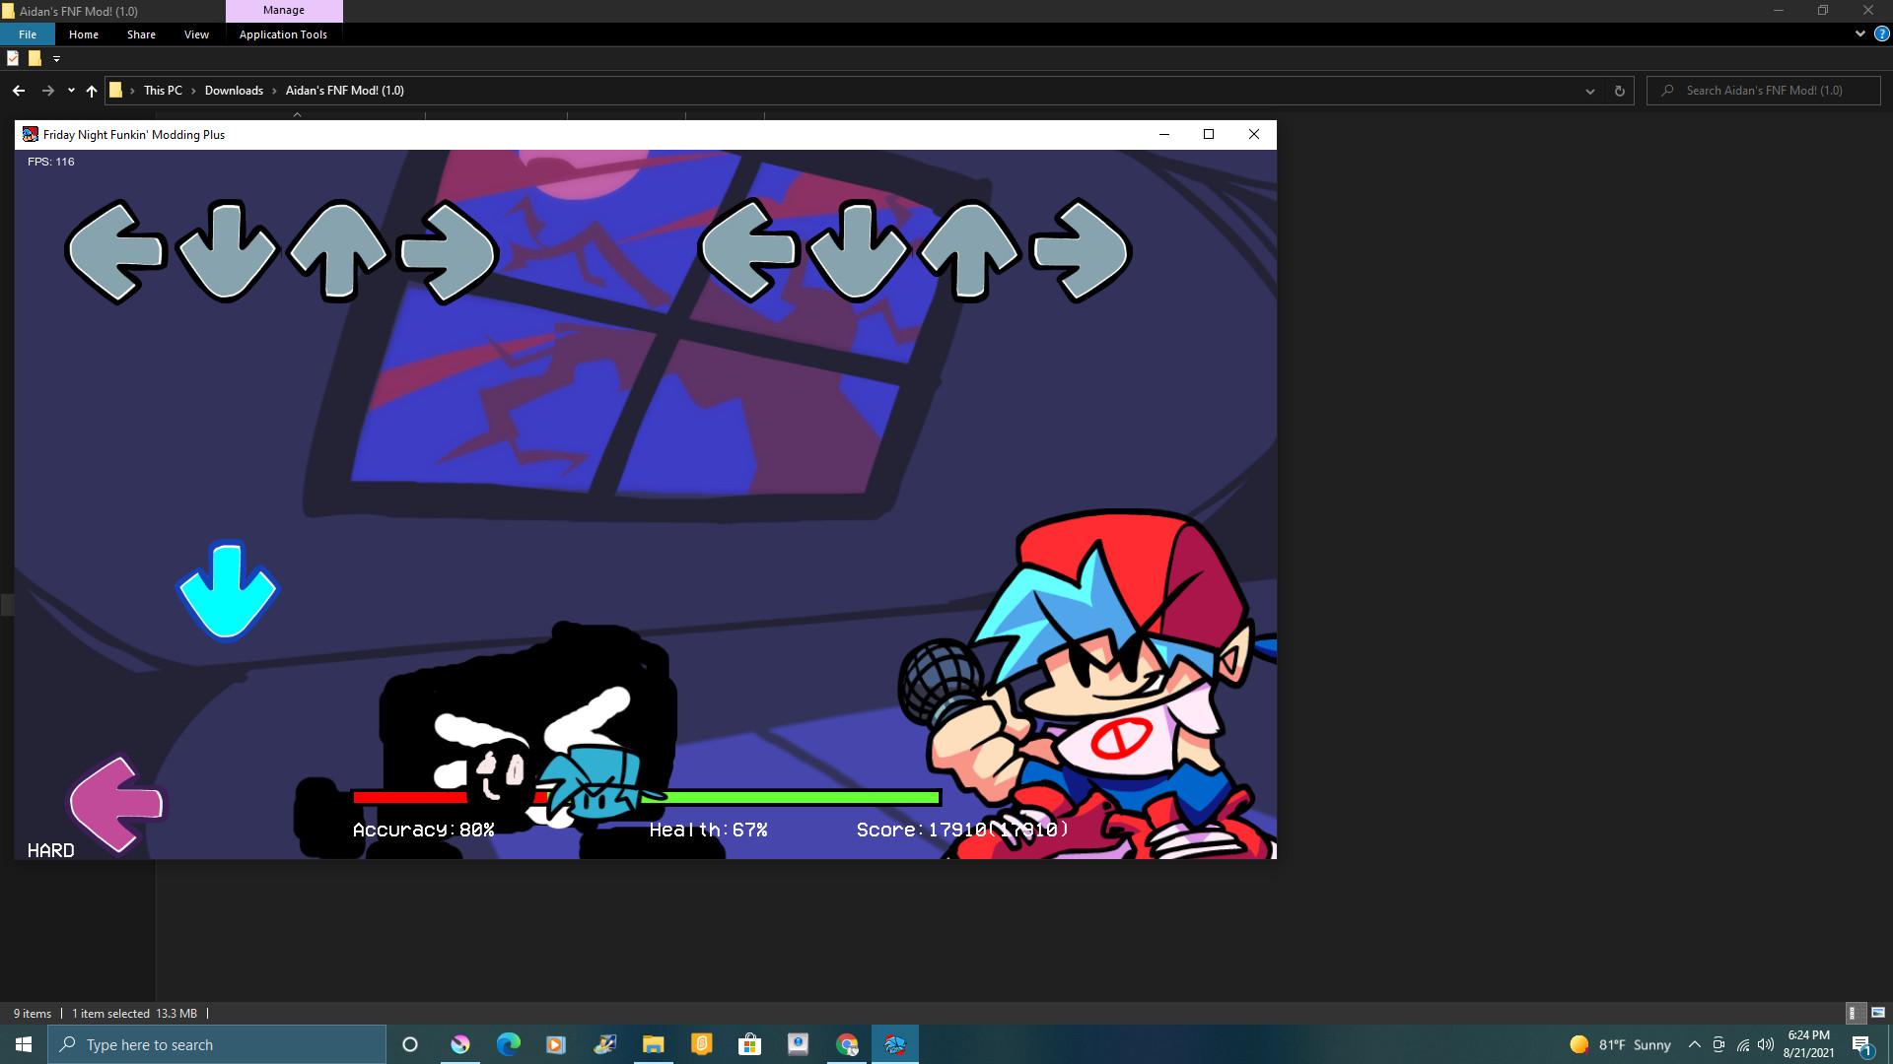
Task: Click the taskbar search box
Action: coord(217,1044)
